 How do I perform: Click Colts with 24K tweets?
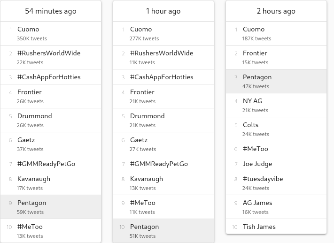[276, 129]
